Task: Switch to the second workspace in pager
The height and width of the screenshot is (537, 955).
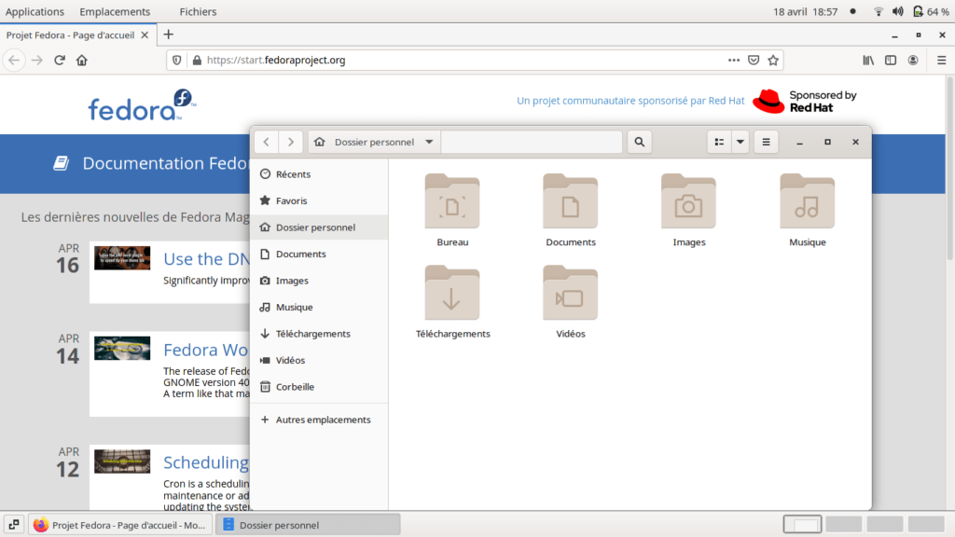Action: pyautogui.click(x=843, y=524)
